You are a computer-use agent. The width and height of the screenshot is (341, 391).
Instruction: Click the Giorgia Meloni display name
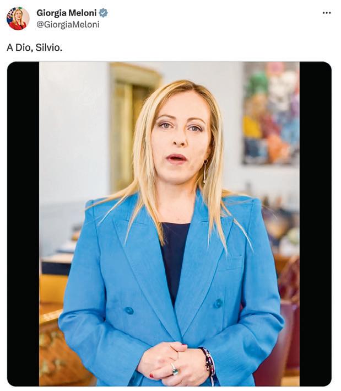click(x=67, y=13)
